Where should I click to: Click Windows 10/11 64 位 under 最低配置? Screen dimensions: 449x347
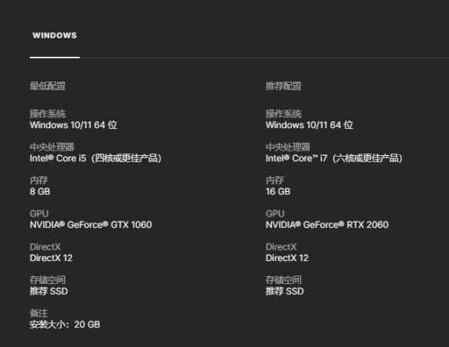[74, 125]
